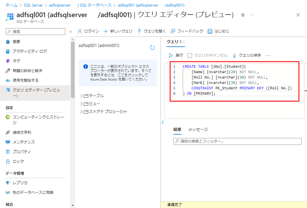Open 問題の診断と解決 from the sidebar
Screen dimensions: 307x208
point(27,71)
